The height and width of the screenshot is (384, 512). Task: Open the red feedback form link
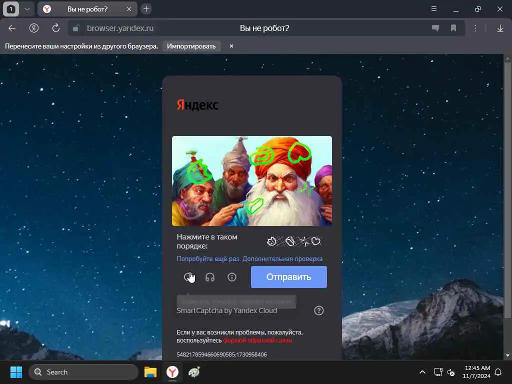click(257, 340)
